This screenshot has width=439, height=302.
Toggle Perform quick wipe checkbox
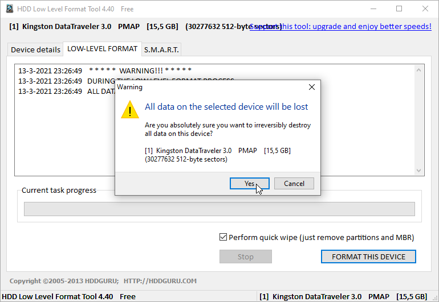click(223, 237)
